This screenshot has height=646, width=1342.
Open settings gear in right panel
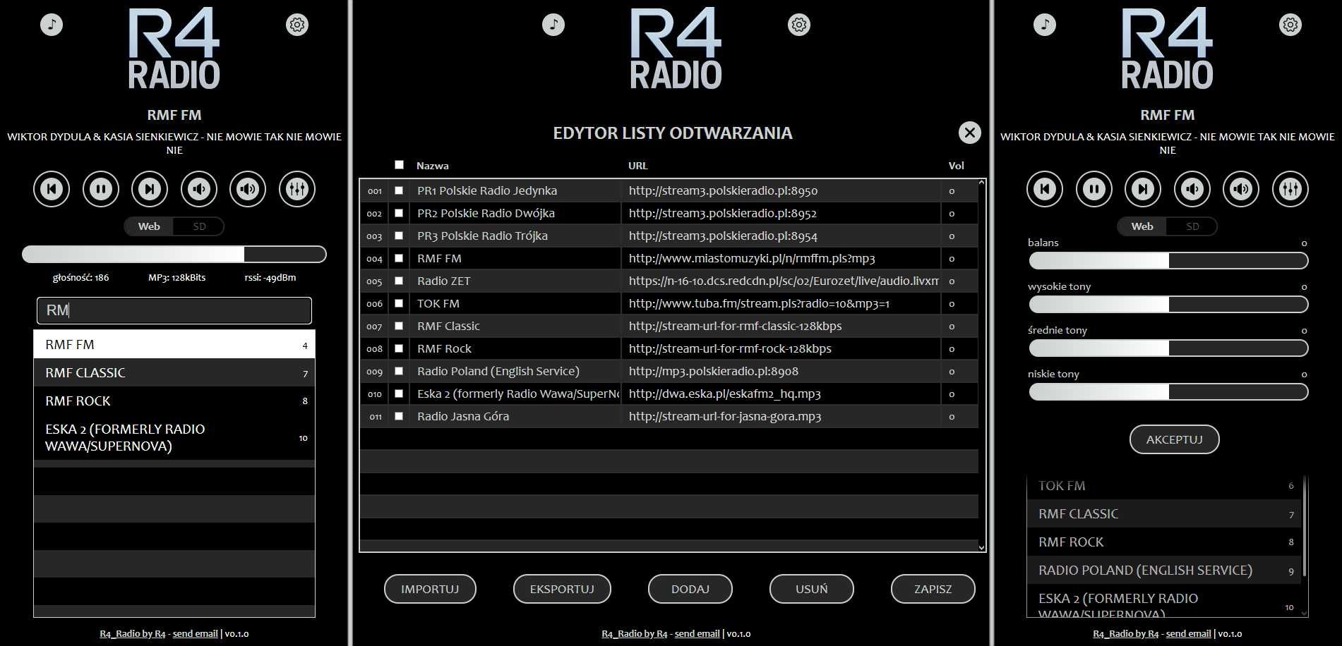click(x=1290, y=25)
